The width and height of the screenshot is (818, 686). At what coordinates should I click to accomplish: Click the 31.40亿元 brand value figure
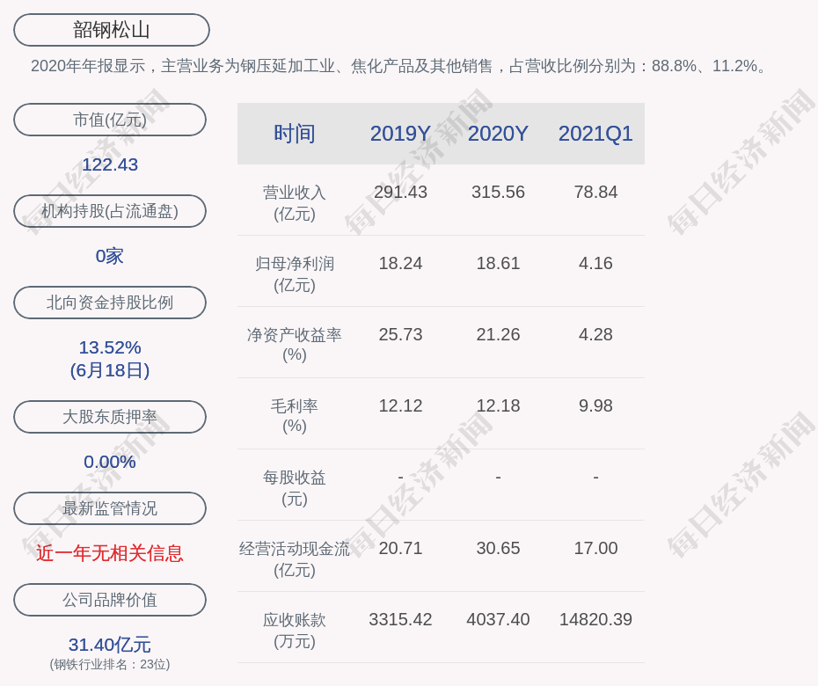[110, 645]
